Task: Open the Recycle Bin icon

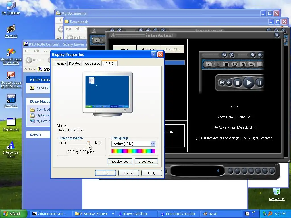Action: tap(277, 194)
